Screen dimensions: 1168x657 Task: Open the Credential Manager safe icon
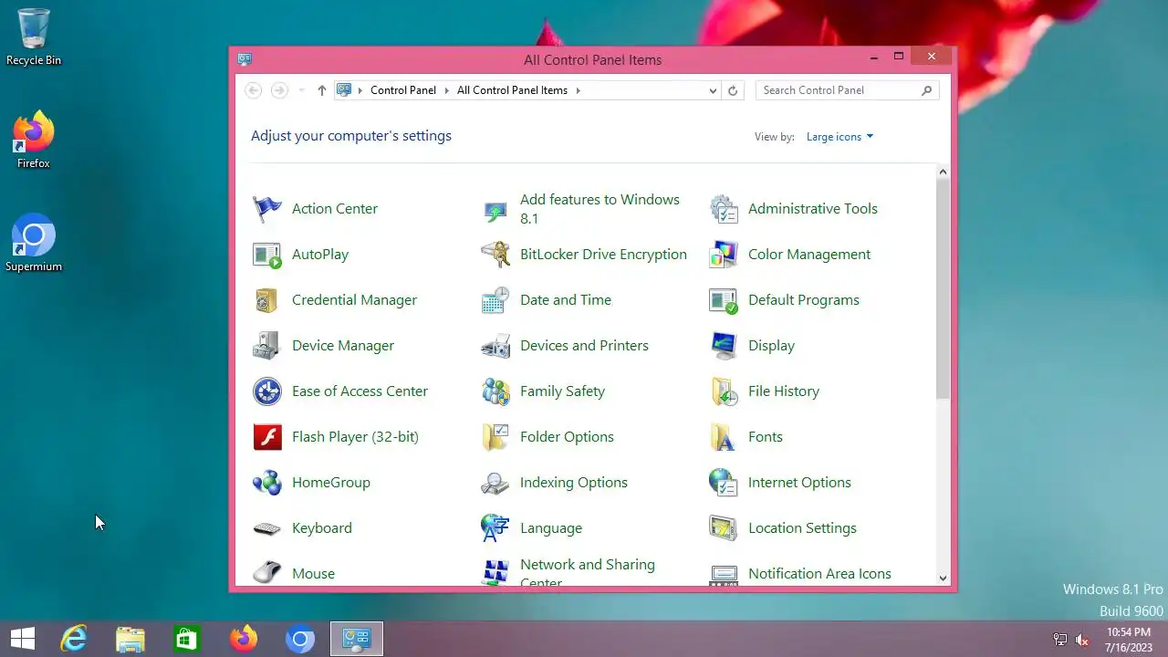click(x=267, y=300)
